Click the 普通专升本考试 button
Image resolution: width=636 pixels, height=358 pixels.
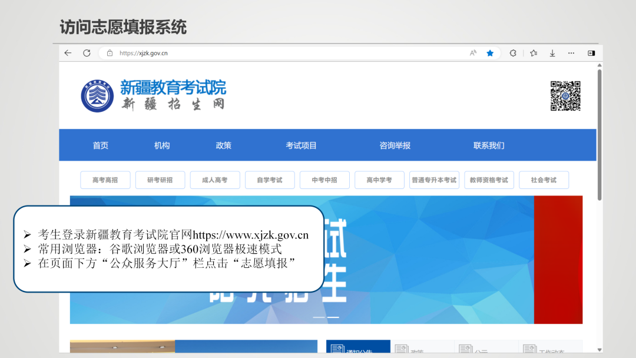[x=434, y=180]
